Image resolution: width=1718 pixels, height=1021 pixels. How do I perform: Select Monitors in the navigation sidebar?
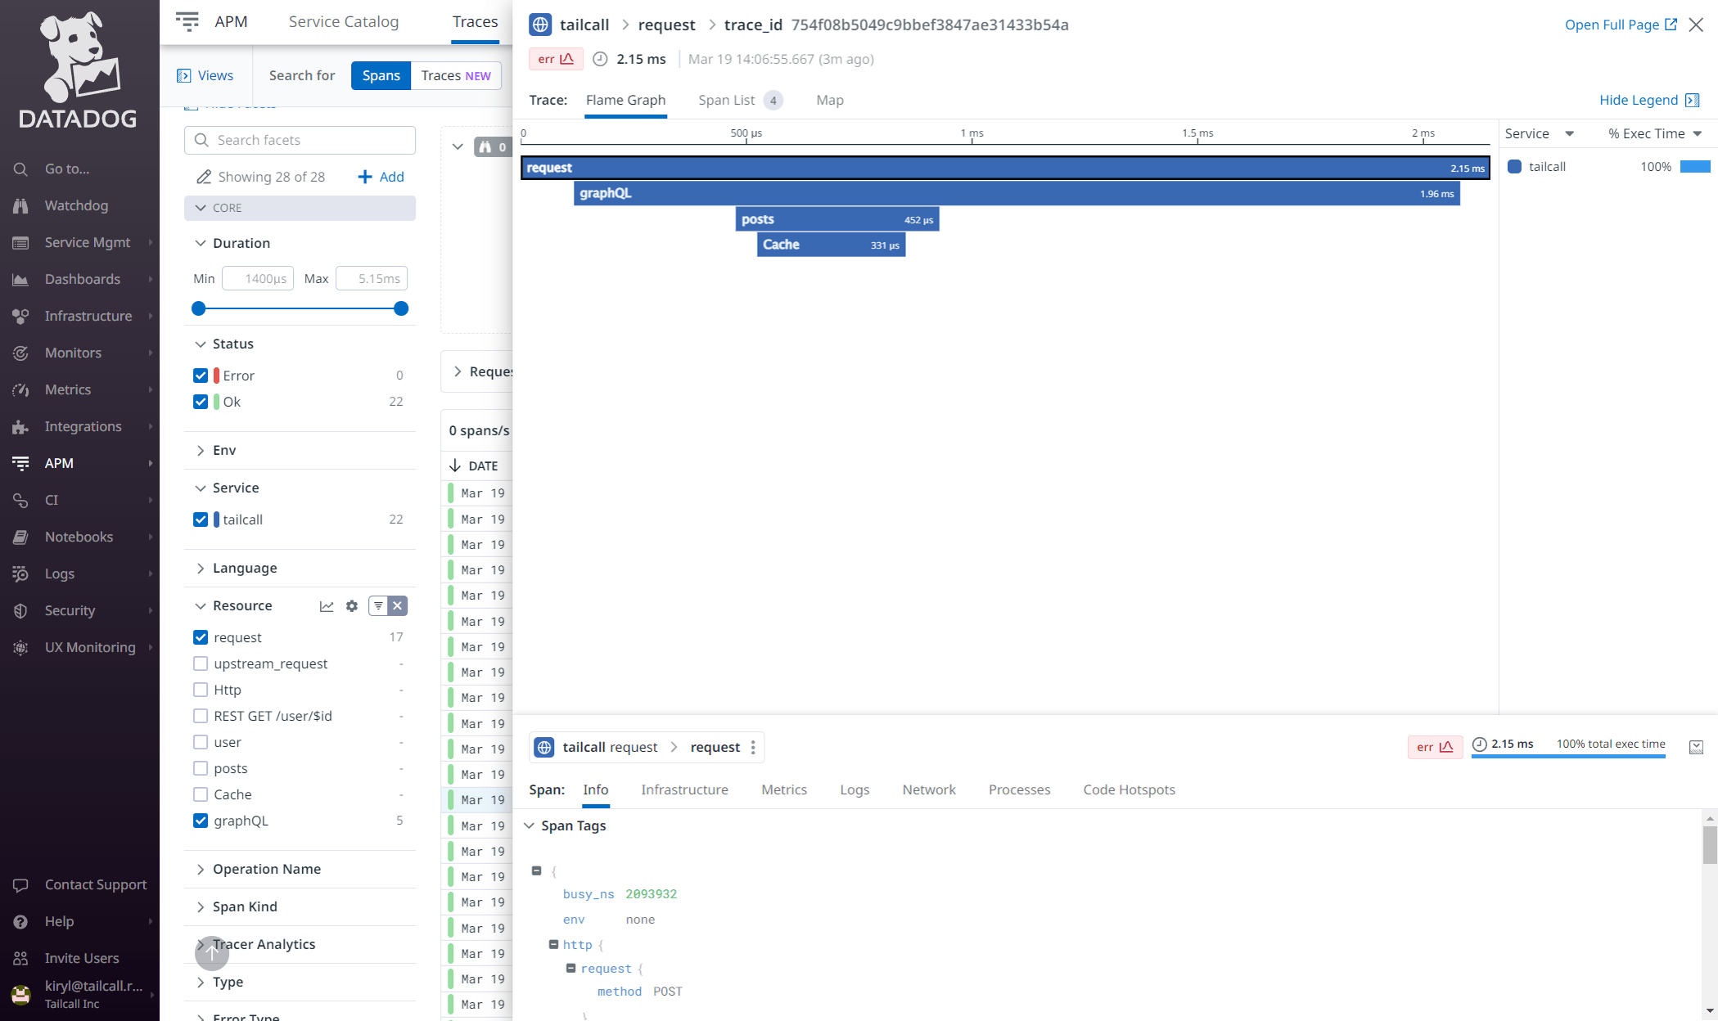tap(72, 353)
